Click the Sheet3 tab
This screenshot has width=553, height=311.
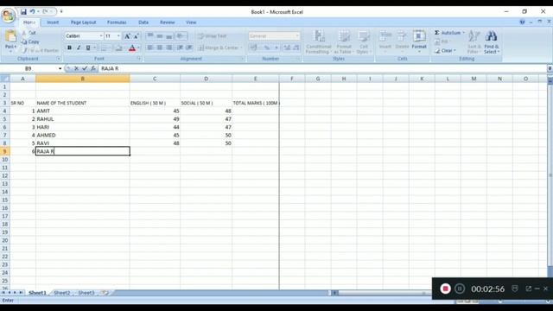point(86,293)
